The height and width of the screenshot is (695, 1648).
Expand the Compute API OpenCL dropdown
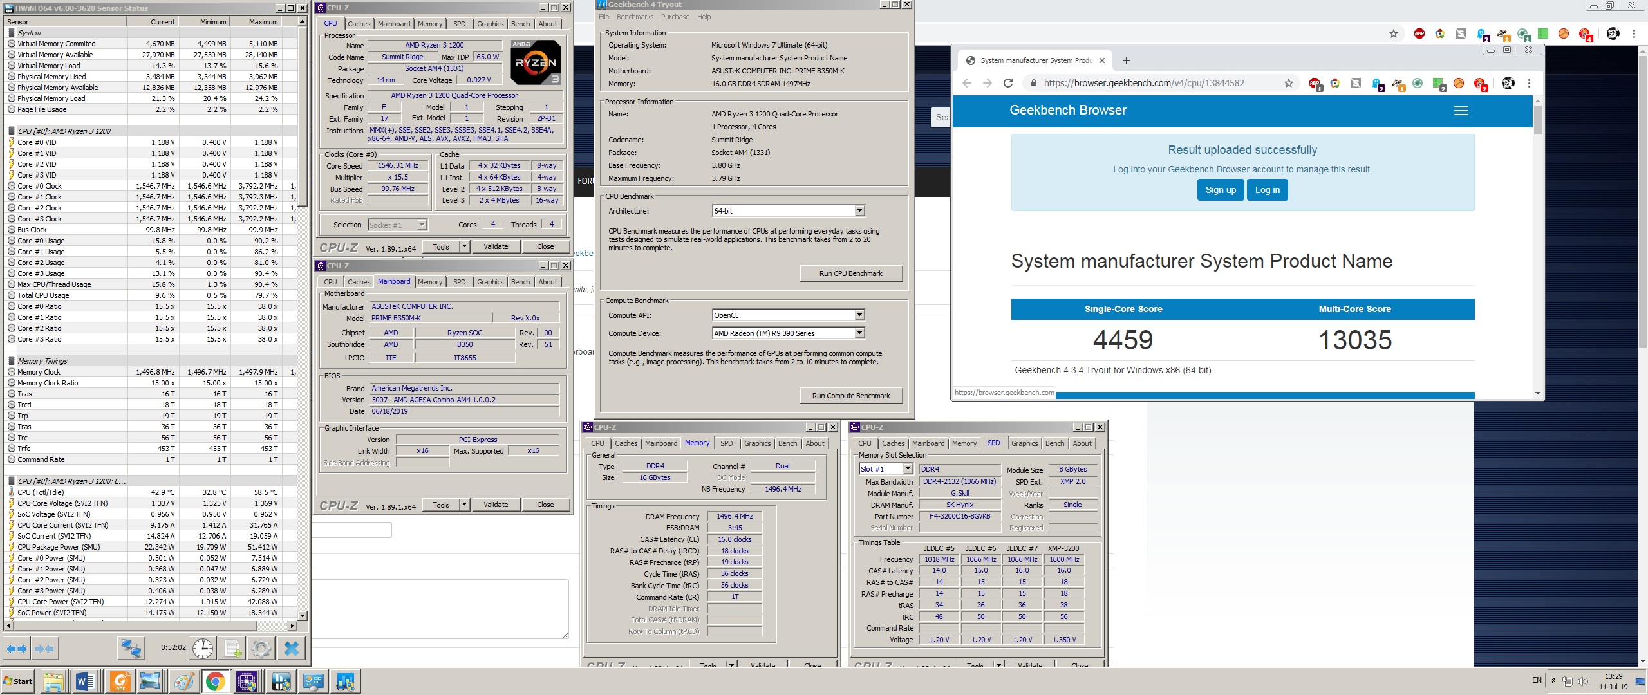point(859,315)
